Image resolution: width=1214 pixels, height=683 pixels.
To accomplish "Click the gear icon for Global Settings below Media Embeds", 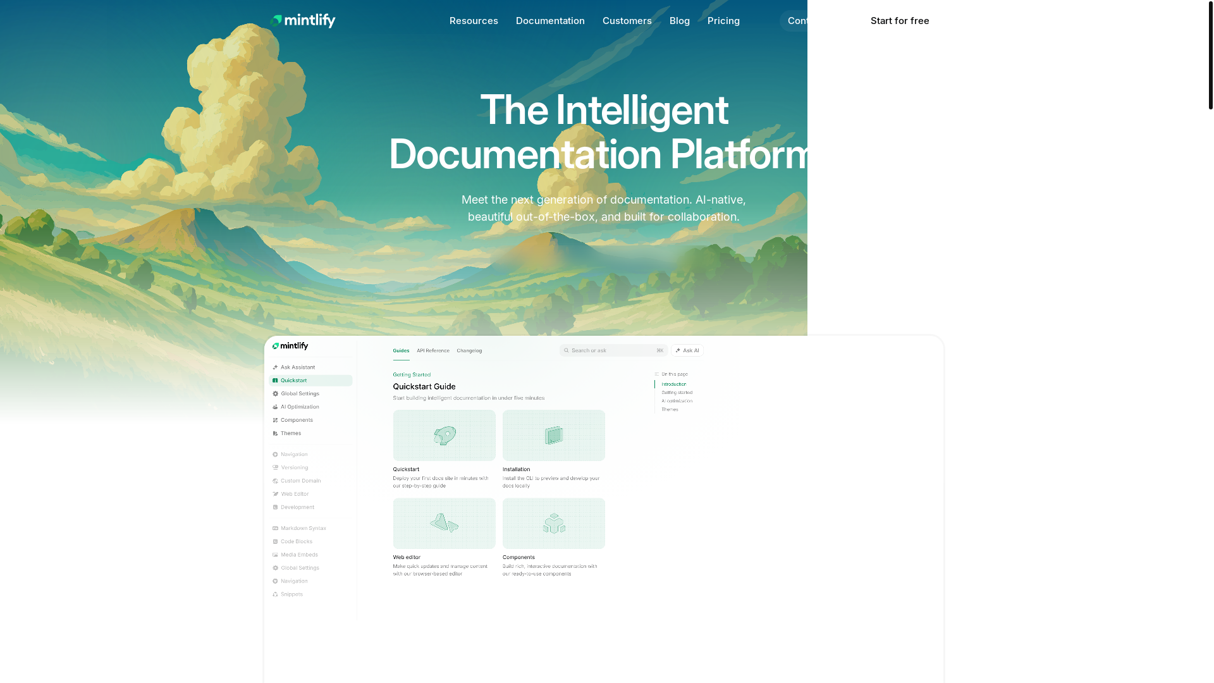I will pos(275,569).
